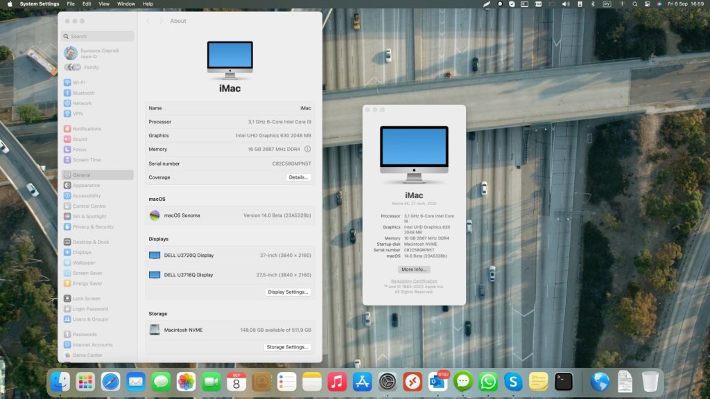Image resolution: width=710 pixels, height=399 pixels.
Task: Open Wi-Fi settings in the sidebar
Action: (x=78, y=82)
